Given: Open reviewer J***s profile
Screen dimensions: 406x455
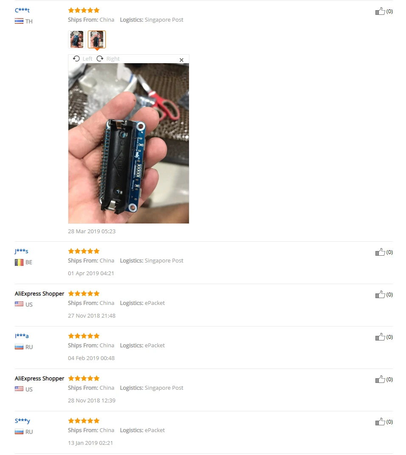Looking at the screenshot, I should pos(22,251).
